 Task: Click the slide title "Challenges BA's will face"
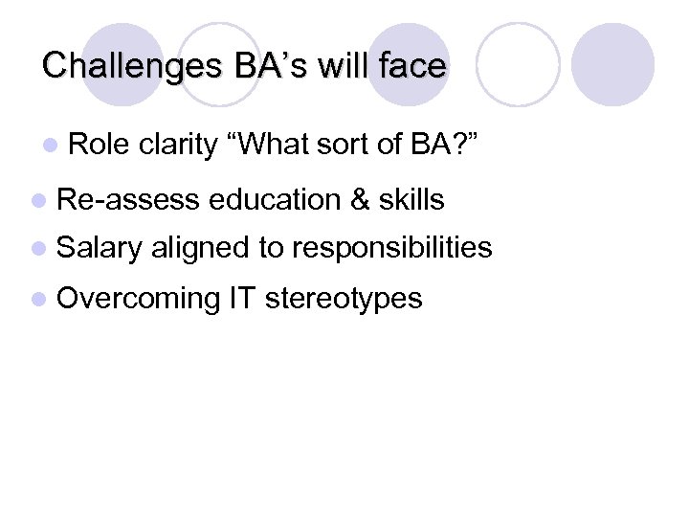[x=244, y=66]
